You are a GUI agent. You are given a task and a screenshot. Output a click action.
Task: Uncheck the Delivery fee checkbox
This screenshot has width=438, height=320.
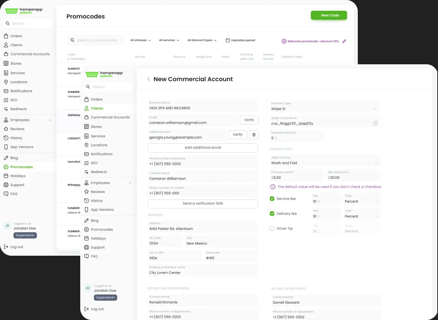pos(272,213)
